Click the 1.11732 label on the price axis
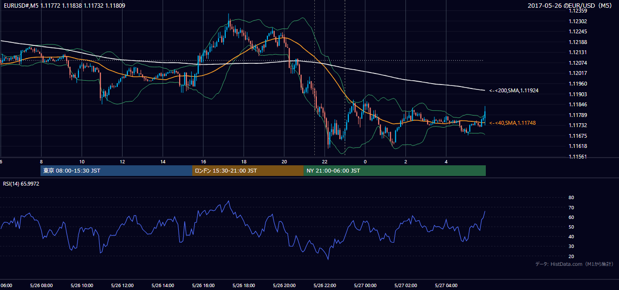Image resolution: width=619 pixels, height=290 pixels. tap(577, 125)
